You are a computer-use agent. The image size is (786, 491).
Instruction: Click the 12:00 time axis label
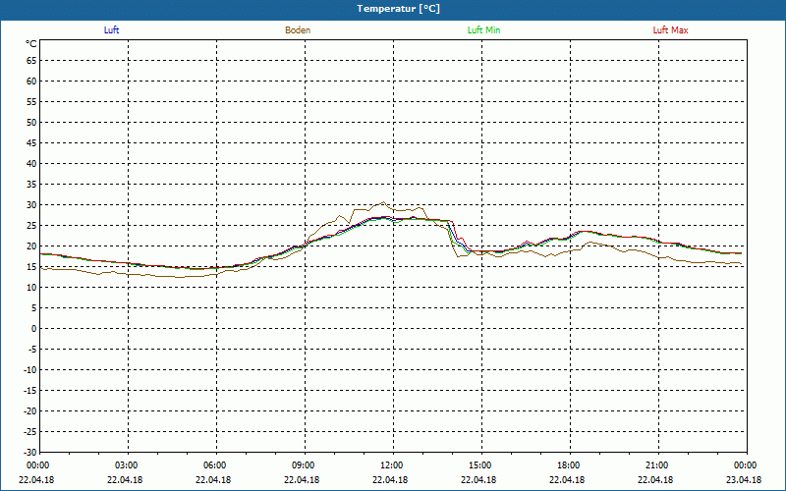coord(391,465)
